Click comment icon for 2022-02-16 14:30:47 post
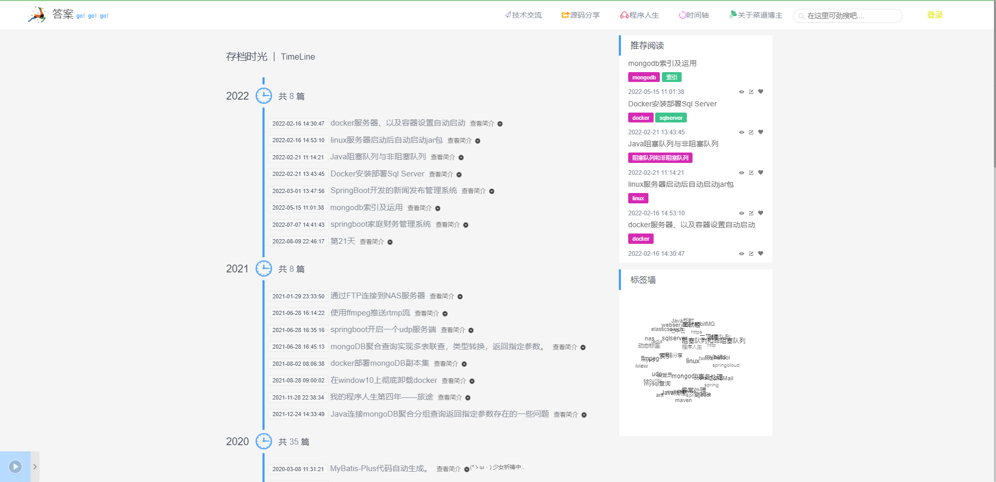The image size is (996, 482). [x=751, y=254]
